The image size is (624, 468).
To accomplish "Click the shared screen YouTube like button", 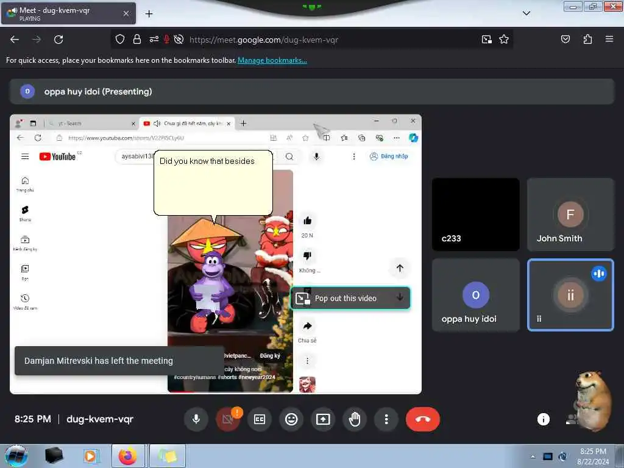I will click(x=307, y=221).
